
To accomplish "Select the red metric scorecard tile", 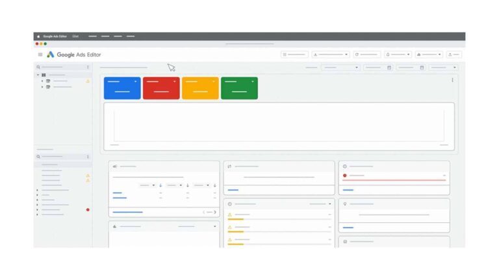I will [161, 88].
